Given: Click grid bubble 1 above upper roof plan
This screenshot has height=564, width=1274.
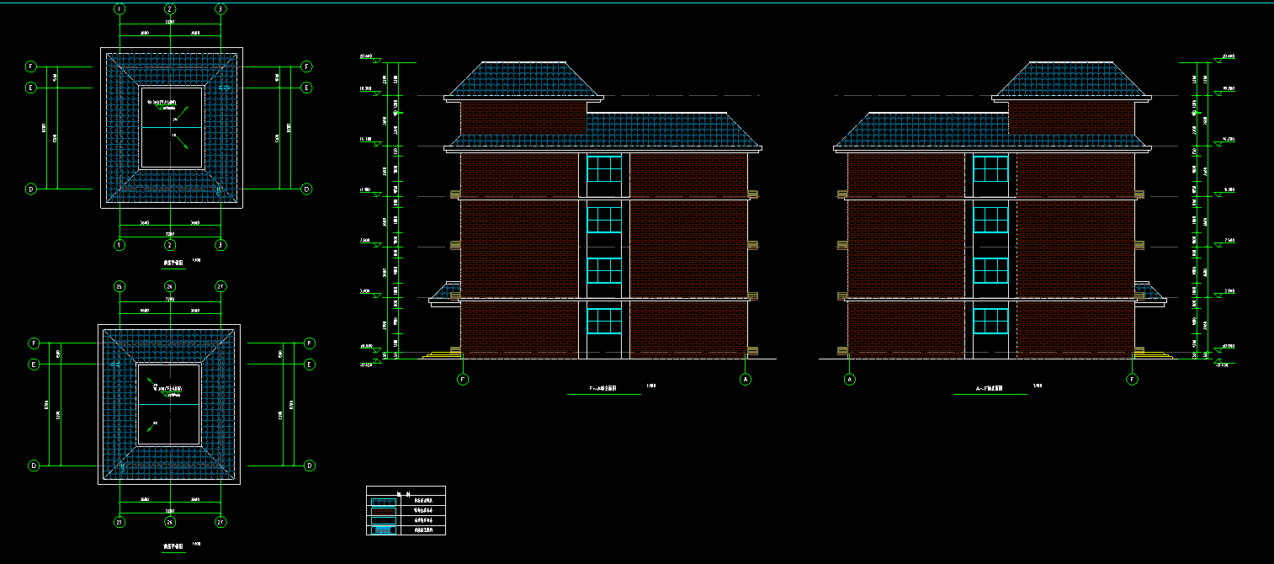Looking at the screenshot, I should 119,9.
